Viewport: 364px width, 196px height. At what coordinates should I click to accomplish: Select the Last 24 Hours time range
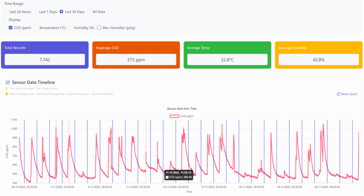click(6, 12)
